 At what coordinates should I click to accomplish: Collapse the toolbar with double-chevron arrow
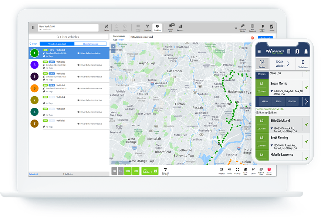pos(236,28)
